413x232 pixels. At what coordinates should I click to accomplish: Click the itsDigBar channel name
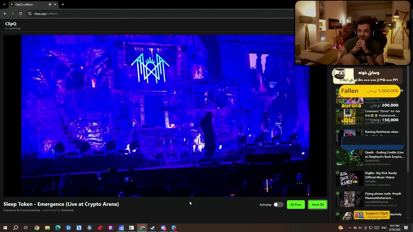[371, 181]
